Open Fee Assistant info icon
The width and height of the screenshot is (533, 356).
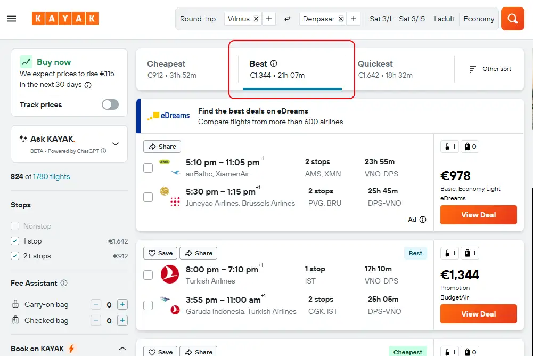pos(64,283)
